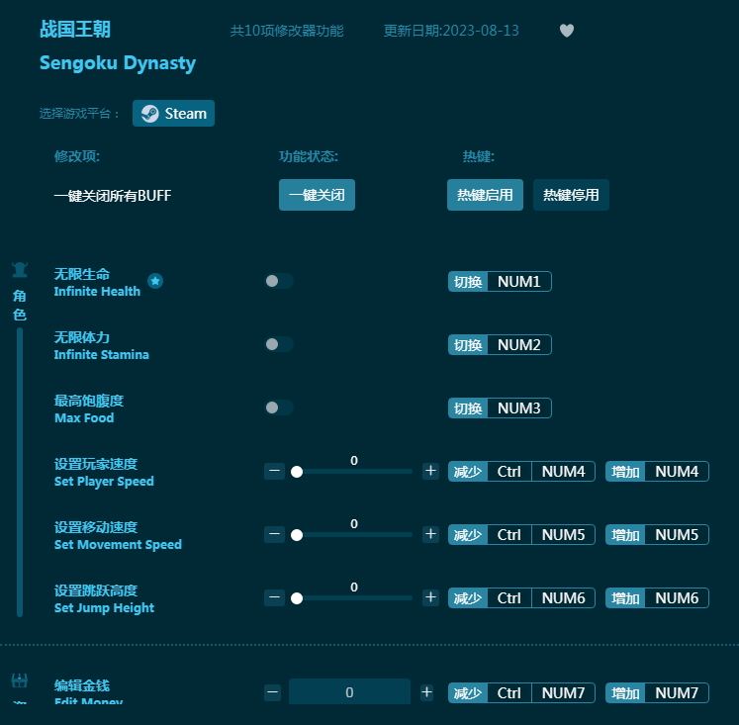Click NUM6 in the Jump Height increase hotkey
Screen dimensions: 739x725
[677, 598]
